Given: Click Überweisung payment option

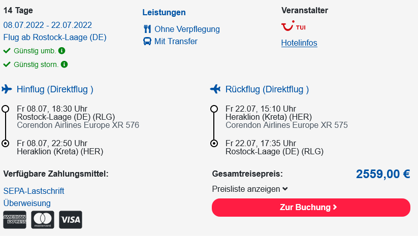Looking at the screenshot, I should pyautogui.click(x=27, y=203).
